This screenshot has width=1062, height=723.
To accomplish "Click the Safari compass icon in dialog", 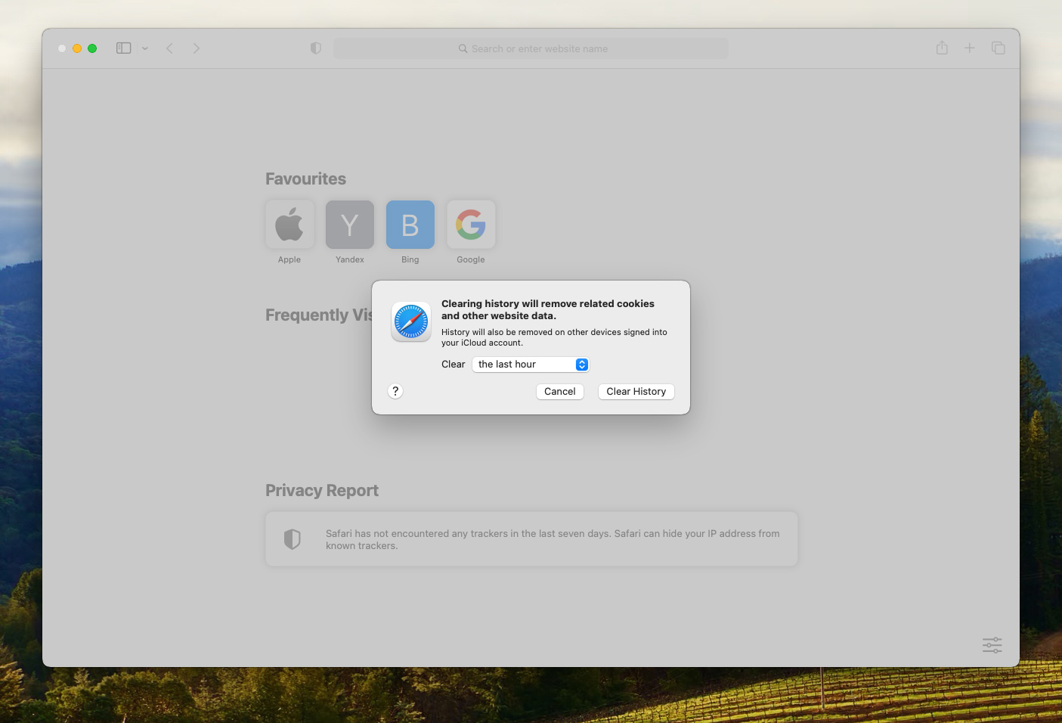I will pyautogui.click(x=411, y=321).
